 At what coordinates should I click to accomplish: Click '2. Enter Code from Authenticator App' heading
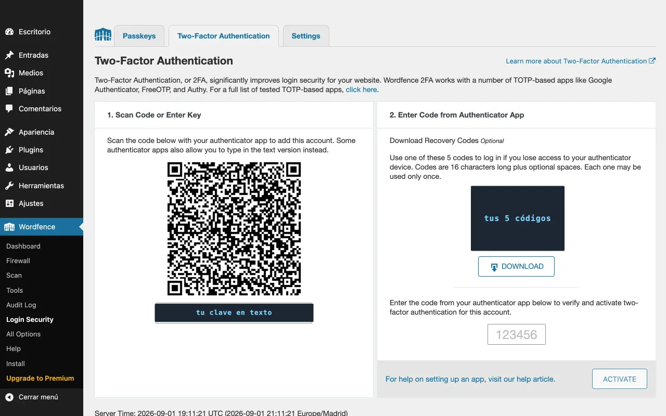(457, 115)
